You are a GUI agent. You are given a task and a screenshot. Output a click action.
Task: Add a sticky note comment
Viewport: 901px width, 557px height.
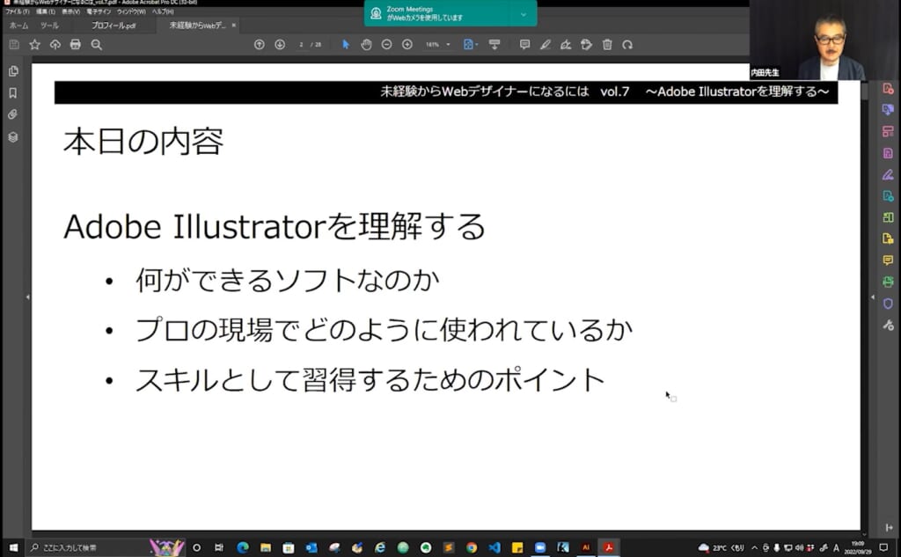coord(524,45)
